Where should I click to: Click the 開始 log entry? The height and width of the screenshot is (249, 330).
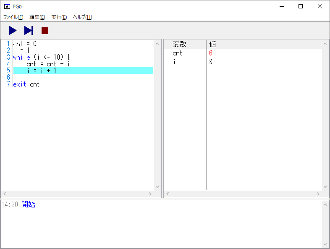click(28, 204)
